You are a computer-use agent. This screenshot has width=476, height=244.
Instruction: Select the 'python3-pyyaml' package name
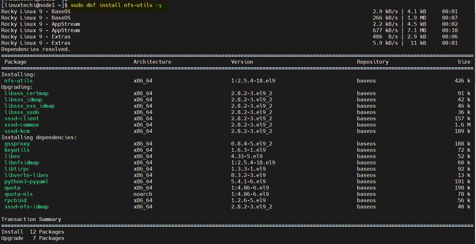pyautogui.click(x=26, y=182)
